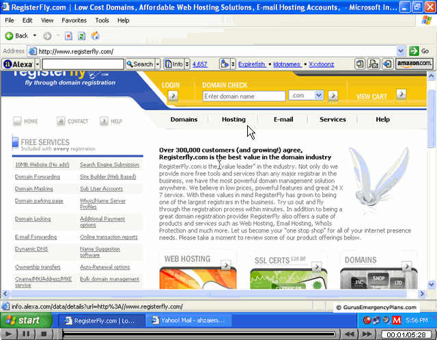Submit domain check with the arrow button
The height and width of the screenshot is (340, 437).
pos(333,96)
